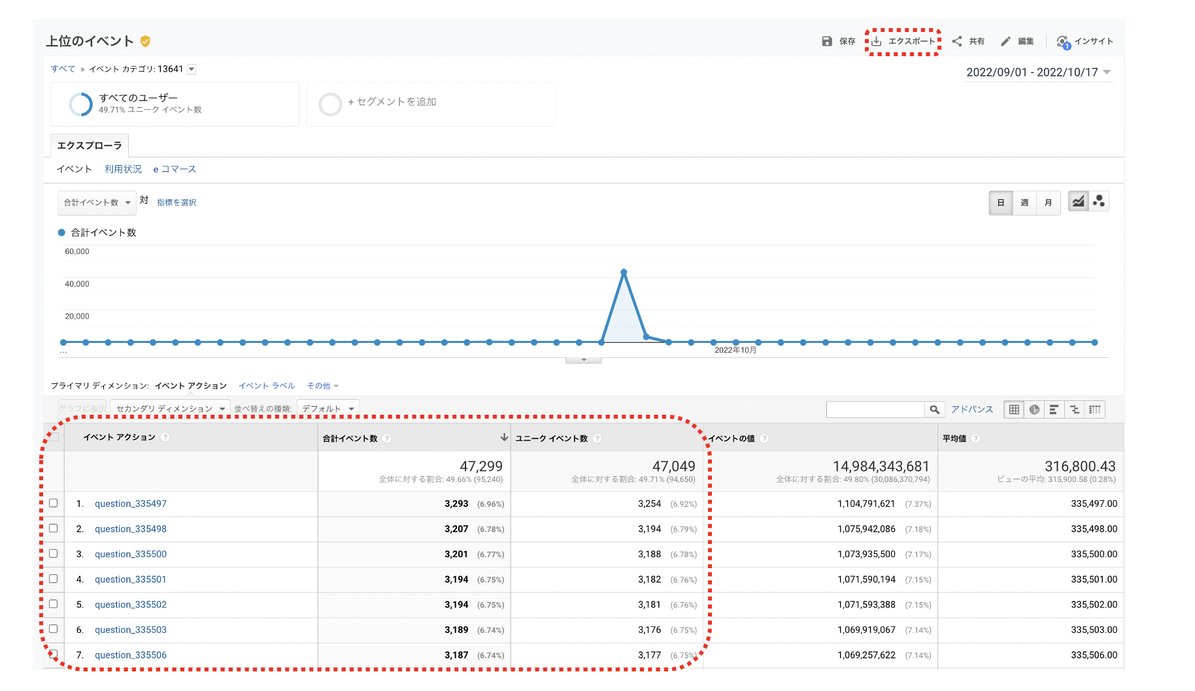Click the アドバンス advanced filter link

click(971, 410)
